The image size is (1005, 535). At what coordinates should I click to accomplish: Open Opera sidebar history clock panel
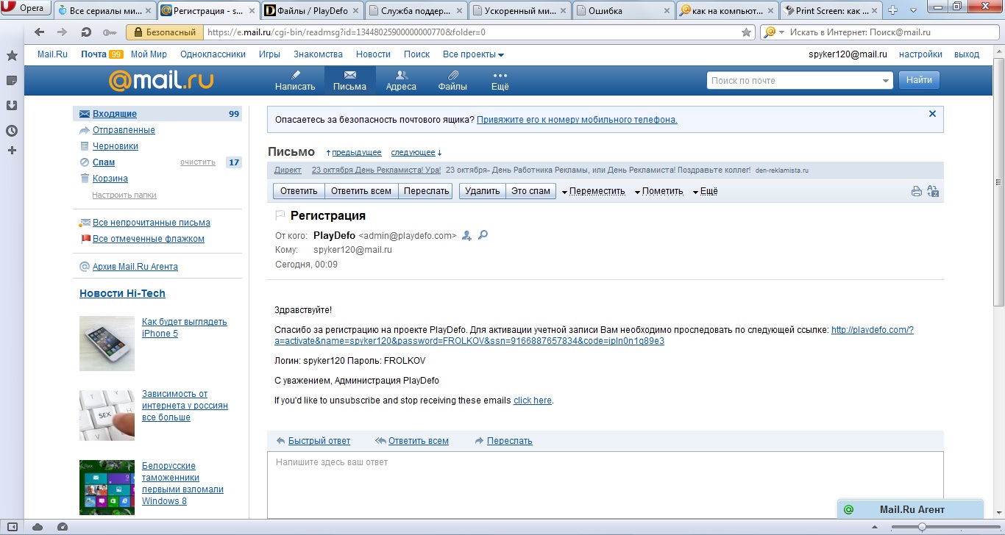[12, 130]
